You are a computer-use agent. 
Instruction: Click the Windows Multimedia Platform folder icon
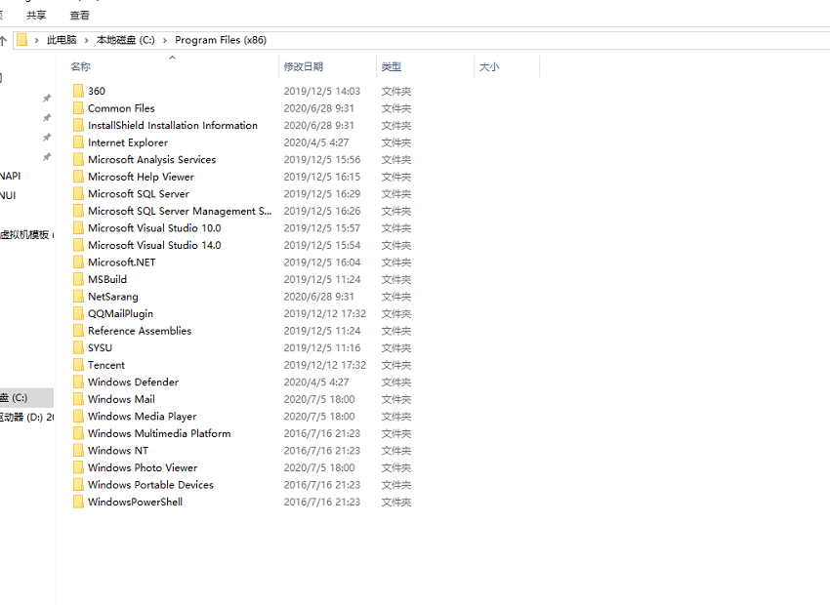tap(78, 433)
